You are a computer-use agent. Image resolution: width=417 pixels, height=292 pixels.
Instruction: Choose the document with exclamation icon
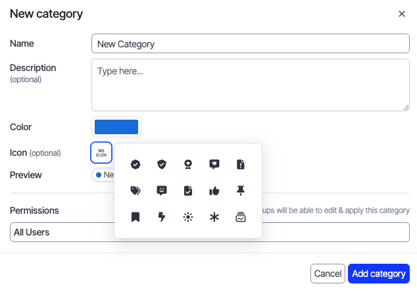coord(241,164)
